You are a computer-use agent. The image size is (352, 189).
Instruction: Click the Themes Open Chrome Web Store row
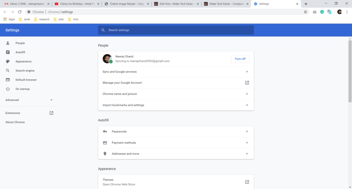pos(176,182)
